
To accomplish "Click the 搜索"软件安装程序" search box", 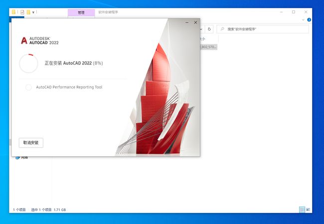I will [x=263, y=29].
